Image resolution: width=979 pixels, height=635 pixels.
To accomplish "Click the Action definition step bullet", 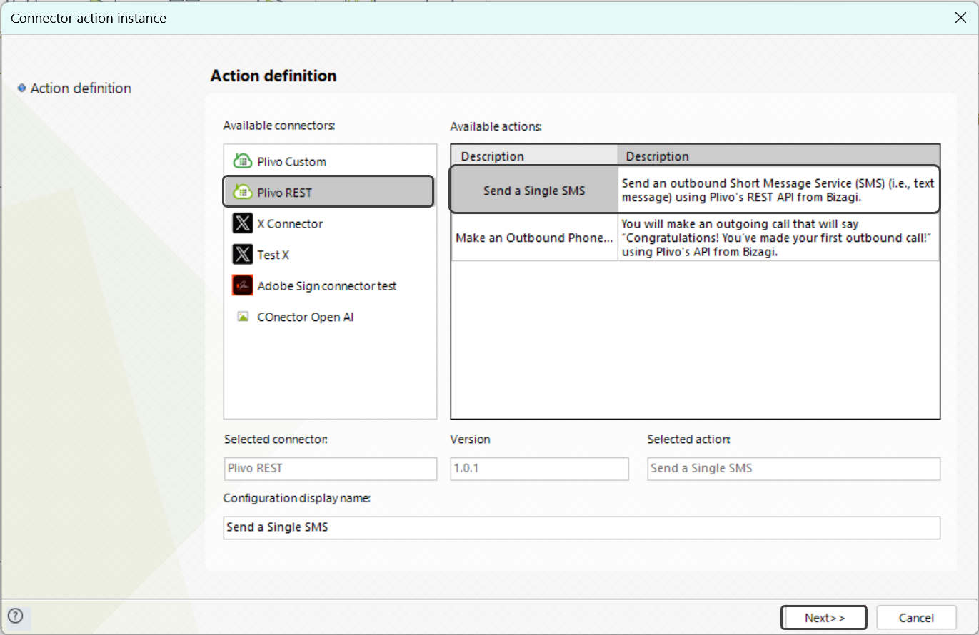I will 21,88.
